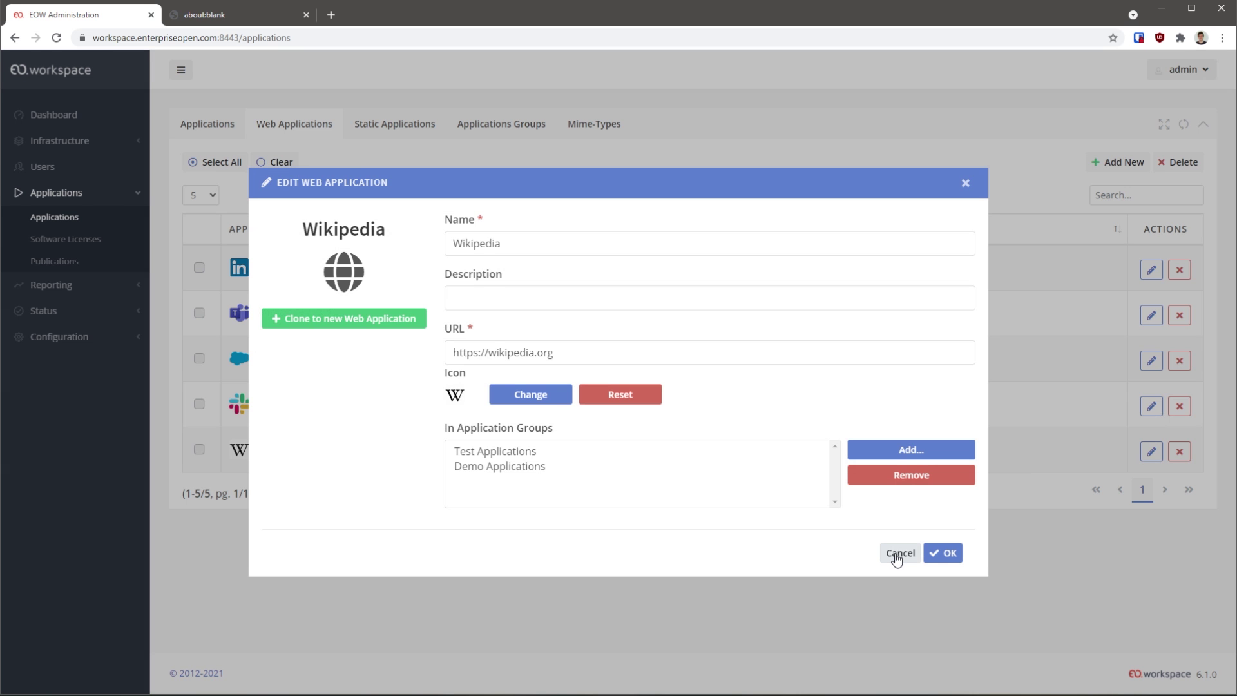Click into the Name field
Image resolution: width=1237 pixels, height=696 pixels.
tap(709, 244)
